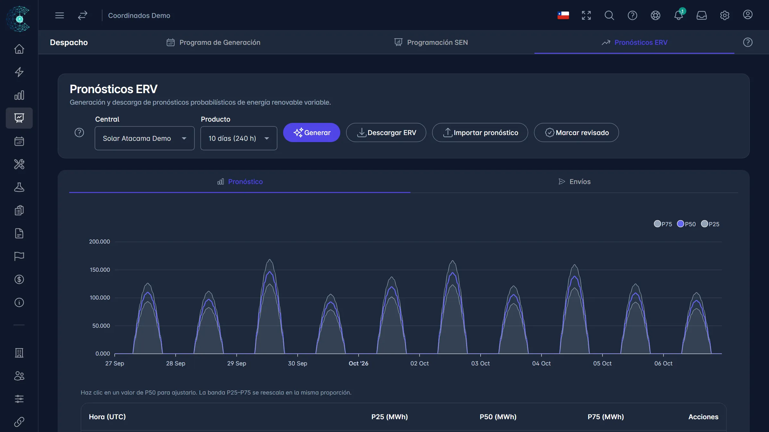Screen dimensions: 769x432
Task: Open users group sidebar icon
Action: tap(19, 376)
